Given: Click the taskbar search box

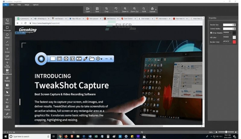Looking at the screenshot, I should tap(30, 136).
